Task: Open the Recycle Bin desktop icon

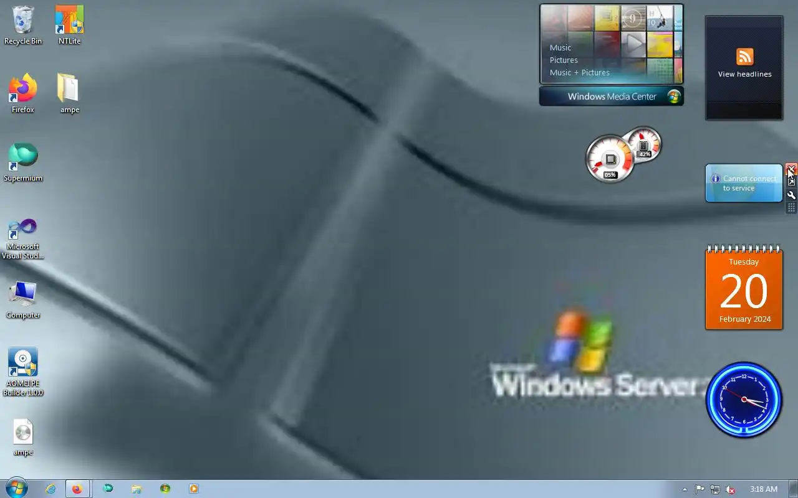Action: tap(23, 26)
